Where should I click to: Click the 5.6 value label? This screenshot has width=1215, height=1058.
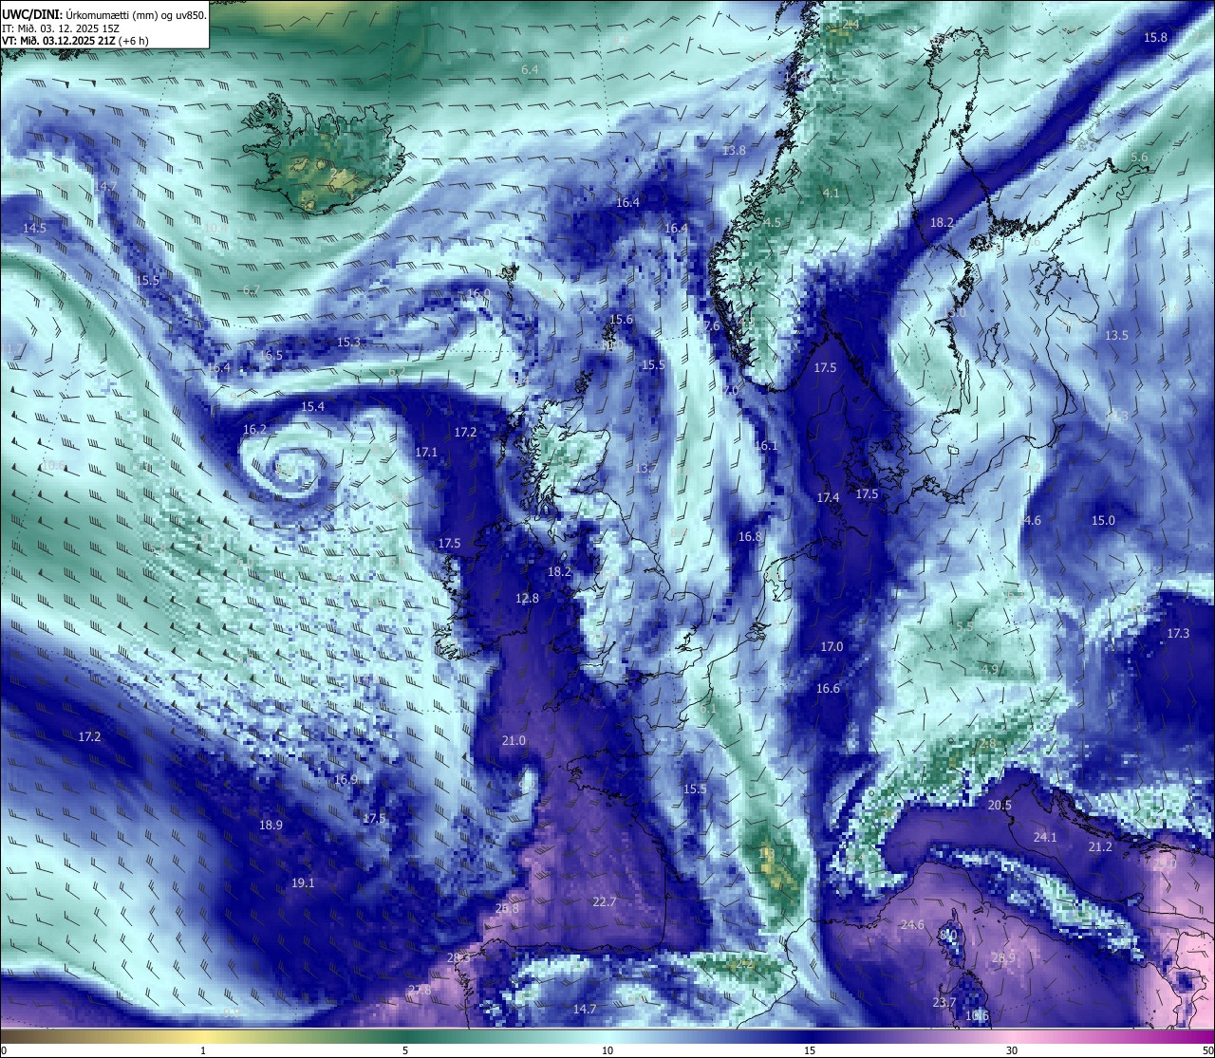(x=1139, y=158)
